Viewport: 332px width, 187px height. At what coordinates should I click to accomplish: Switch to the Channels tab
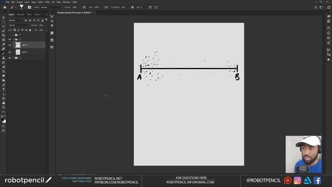20,15
